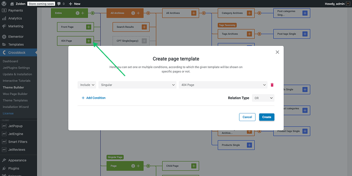Image resolution: width=352 pixels, height=176 pixels.
Task: Add template on 404 Page plus icon
Action: [x=88, y=41]
